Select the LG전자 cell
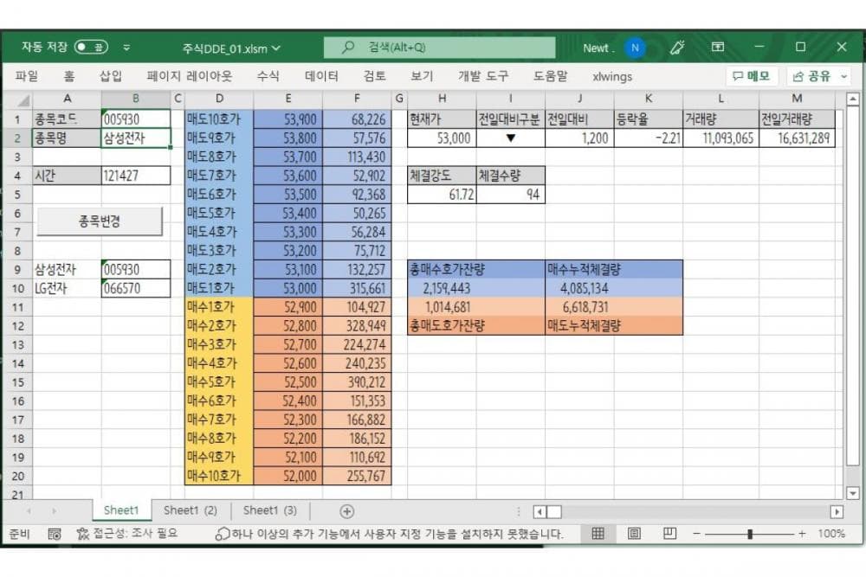 [x=67, y=288]
